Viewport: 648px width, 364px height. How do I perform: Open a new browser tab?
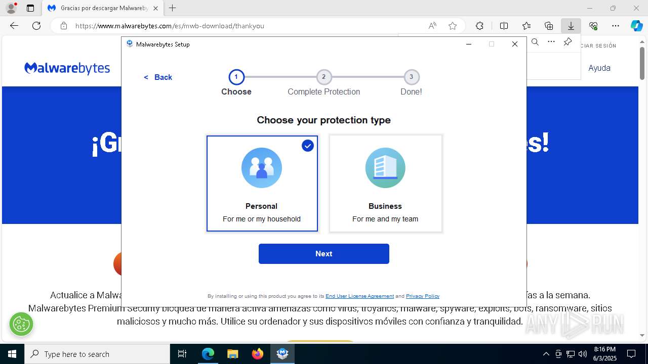173,8
